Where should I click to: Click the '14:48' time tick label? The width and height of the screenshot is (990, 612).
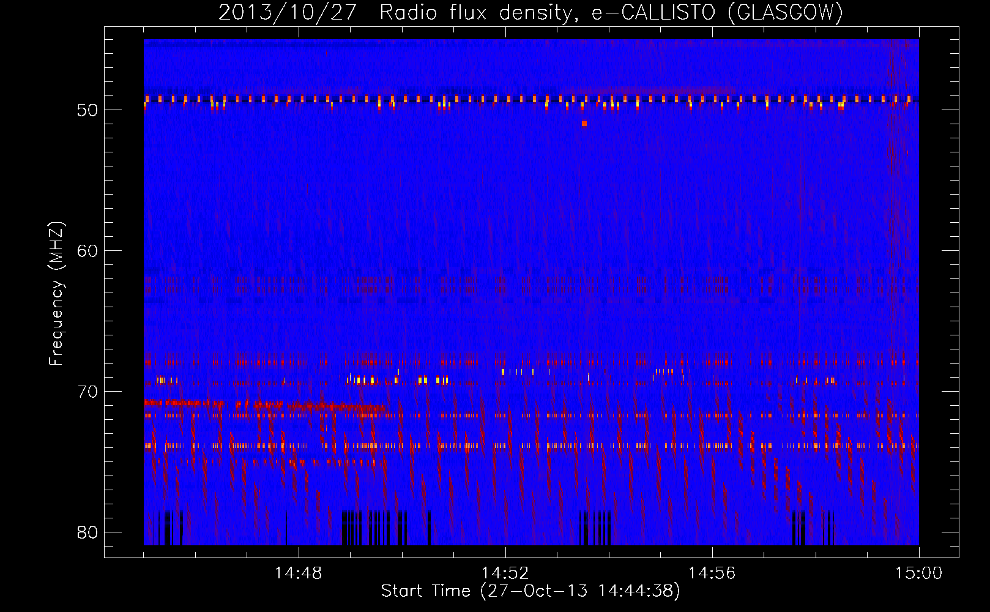pyautogui.click(x=299, y=573)
